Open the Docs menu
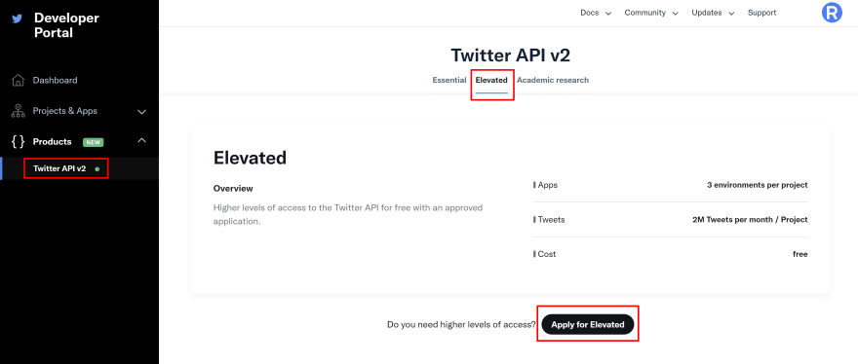 coord(590,13)
